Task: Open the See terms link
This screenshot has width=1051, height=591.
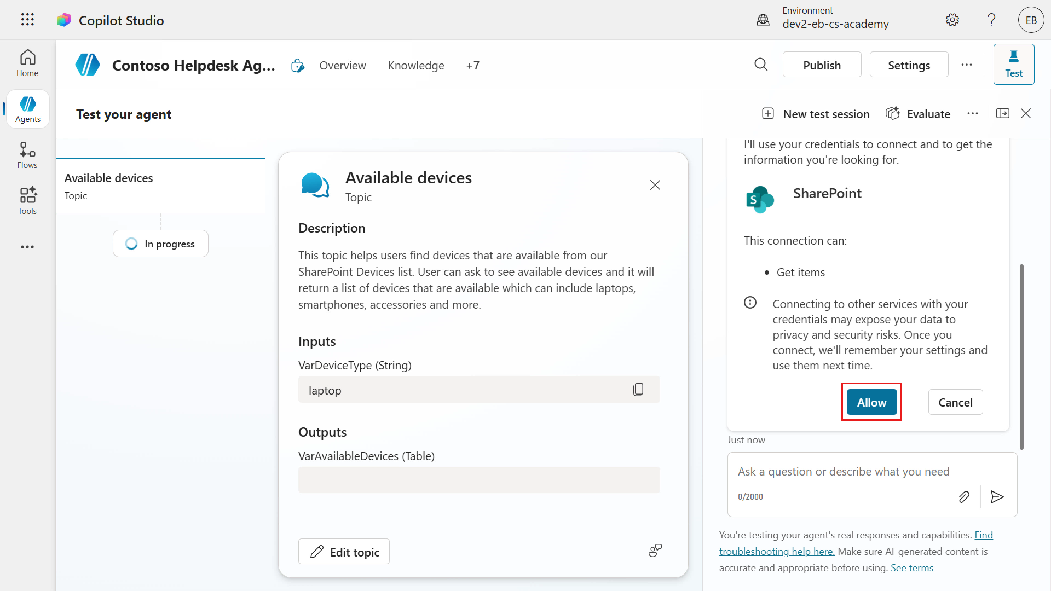Action: 912,568
